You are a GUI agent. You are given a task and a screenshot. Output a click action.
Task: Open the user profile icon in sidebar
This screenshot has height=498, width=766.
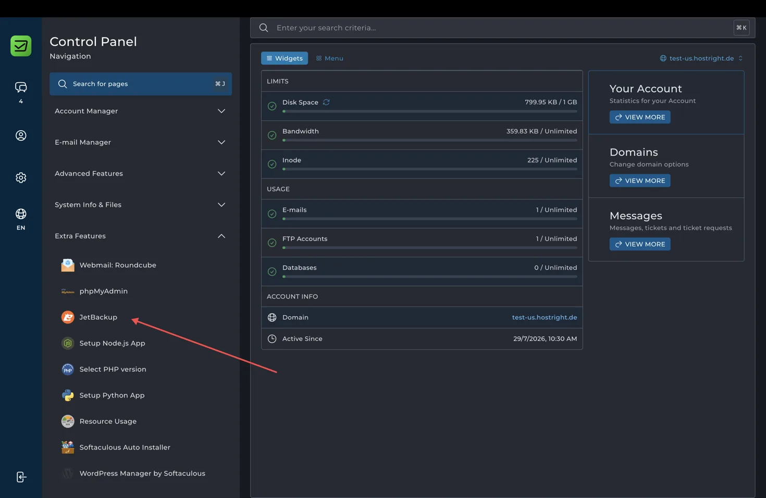[21, 135]
